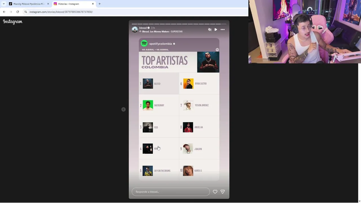Image resolution: width=361 pixels, height=203 pixels.
Task: Click the 'OVY ON THE DRUMS' name text
Action: pos(162,171)
